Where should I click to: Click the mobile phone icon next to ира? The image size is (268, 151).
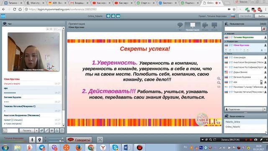(x=261, y=82)
